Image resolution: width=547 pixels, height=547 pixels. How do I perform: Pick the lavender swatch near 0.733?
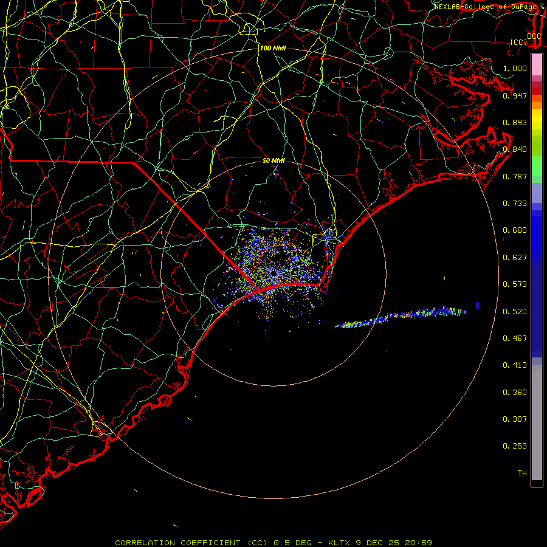tap(537, 193)
